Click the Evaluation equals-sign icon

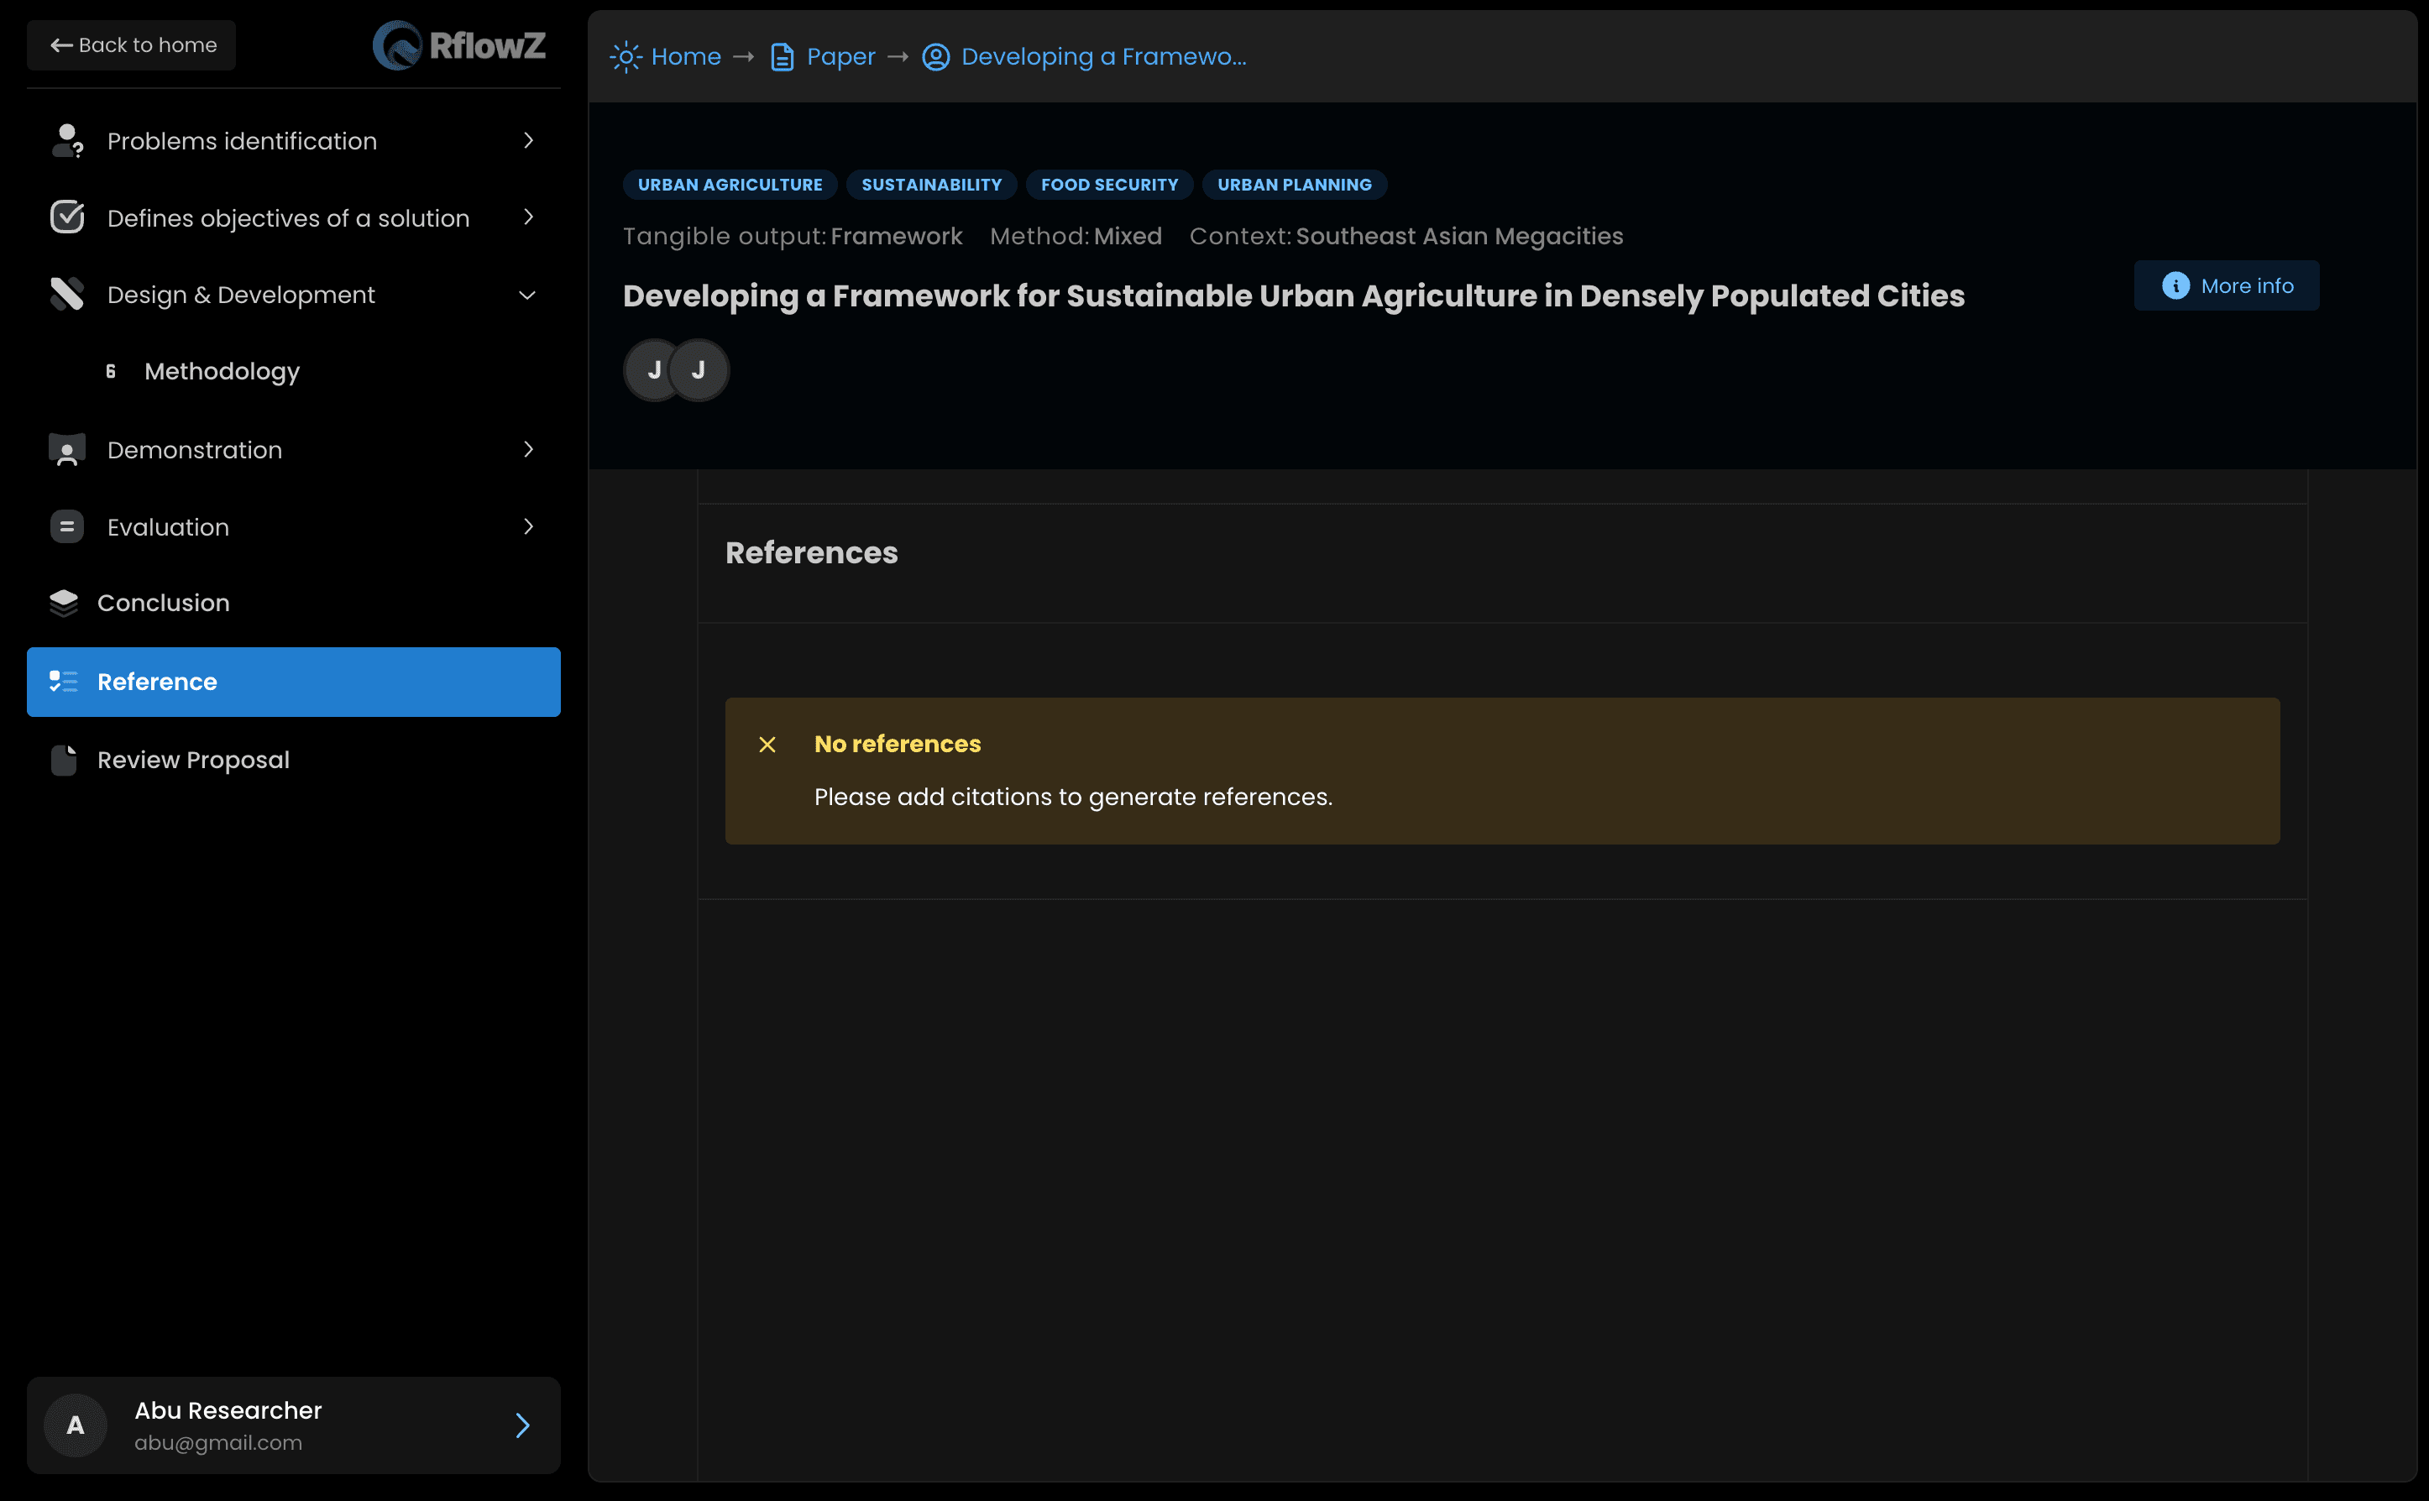[66, 527]
